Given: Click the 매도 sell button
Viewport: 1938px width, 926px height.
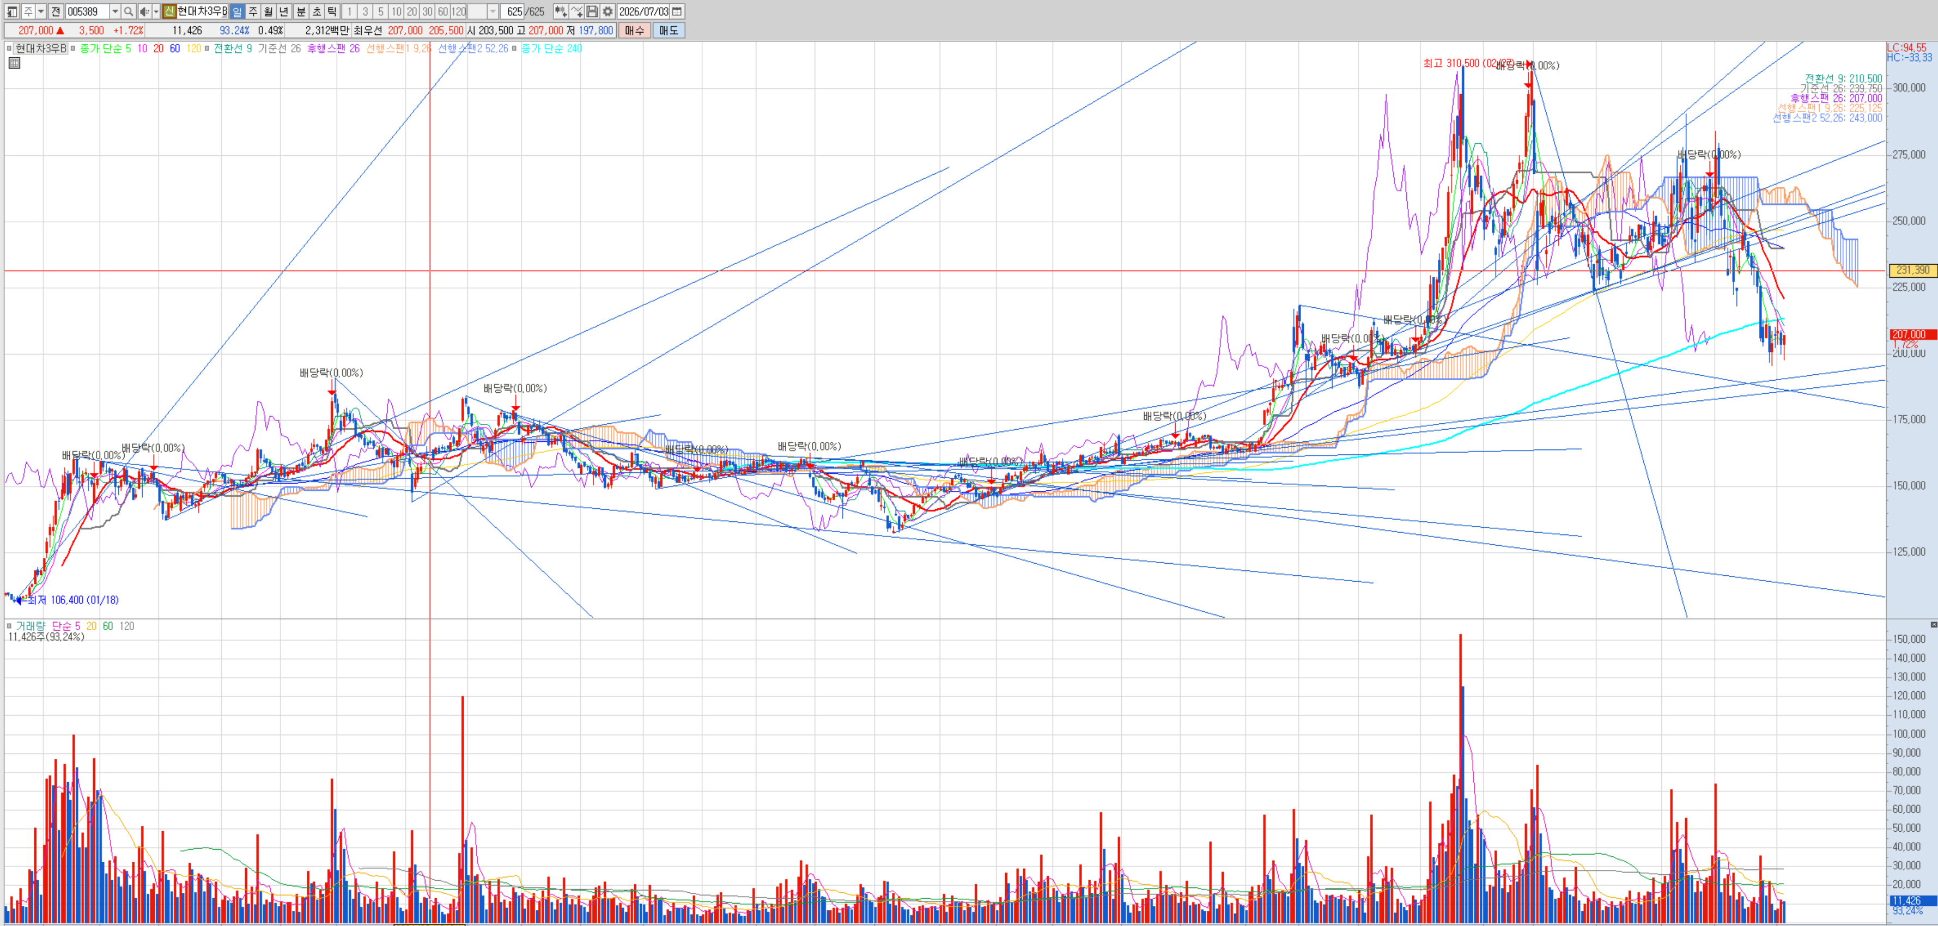Looking at the screenshot, I should click(669, 30).
